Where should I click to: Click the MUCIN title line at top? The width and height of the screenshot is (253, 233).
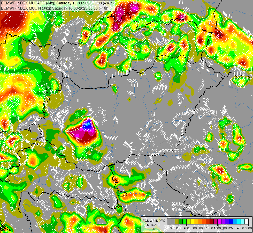click(55, 8)
